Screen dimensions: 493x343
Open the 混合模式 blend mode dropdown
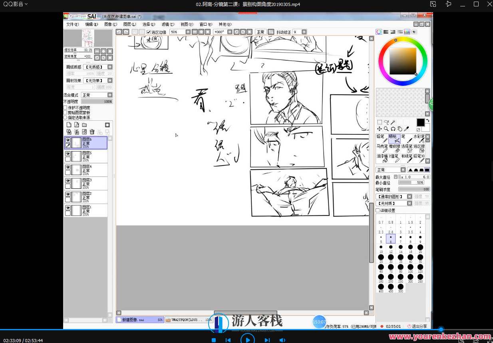point(109,95)
